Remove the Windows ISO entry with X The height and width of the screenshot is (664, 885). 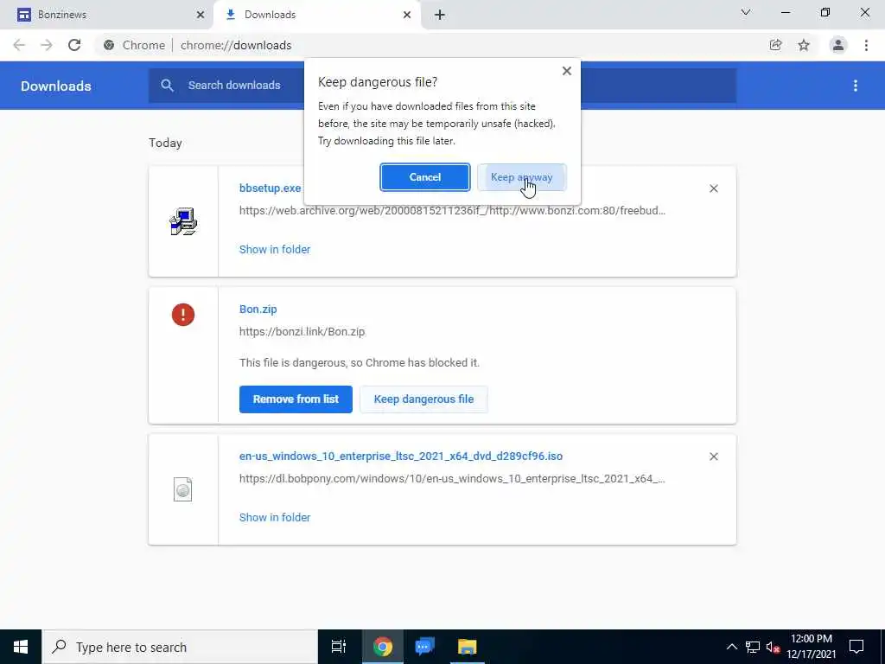pos(713,456)
